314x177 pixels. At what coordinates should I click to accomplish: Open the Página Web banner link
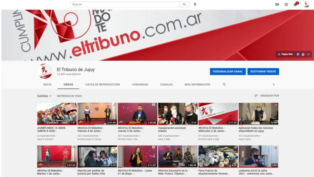click(x=285, y=54)
